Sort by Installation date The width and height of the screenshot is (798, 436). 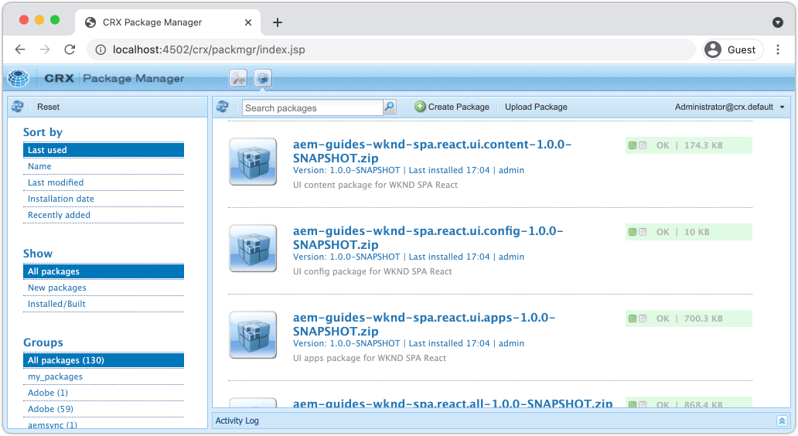tap(104, 199)
